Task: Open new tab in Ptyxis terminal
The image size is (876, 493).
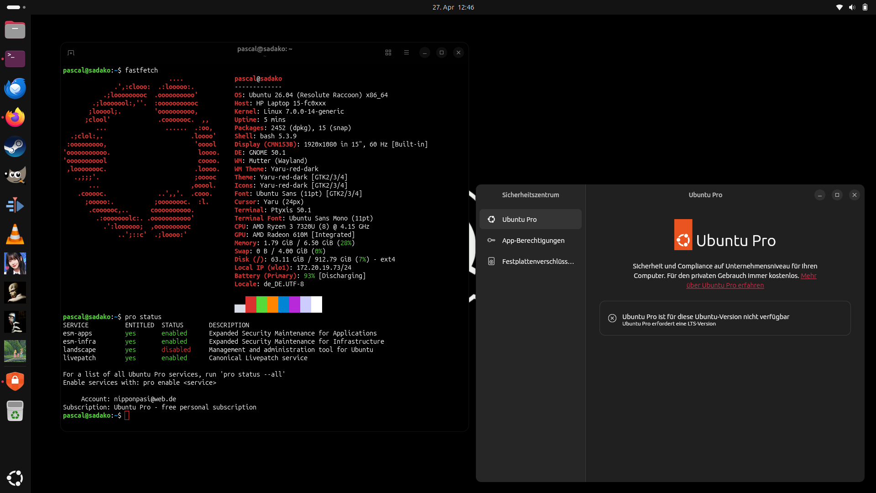Action: [71, 53]
